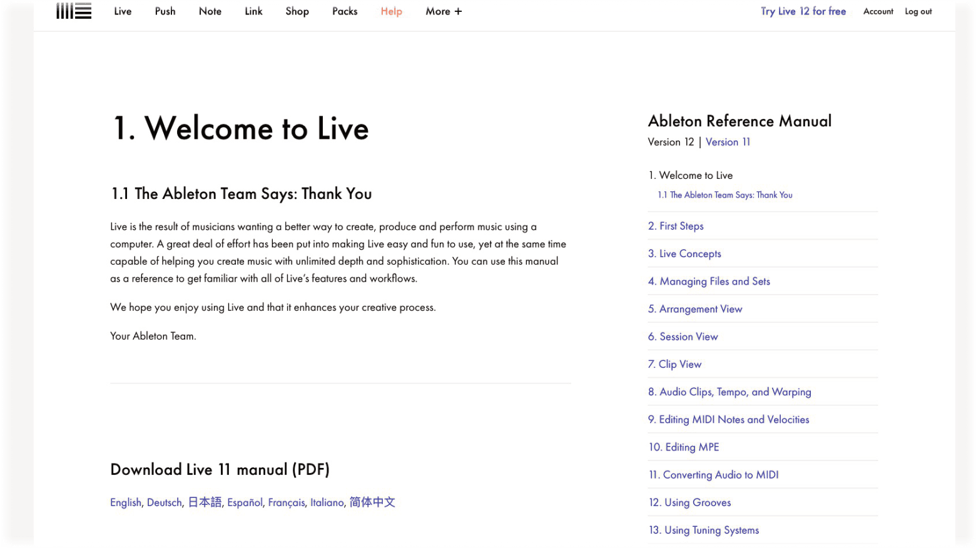Click the We hope you enjoy using Live sentence
976x548 pixels.
pos(273,307)
